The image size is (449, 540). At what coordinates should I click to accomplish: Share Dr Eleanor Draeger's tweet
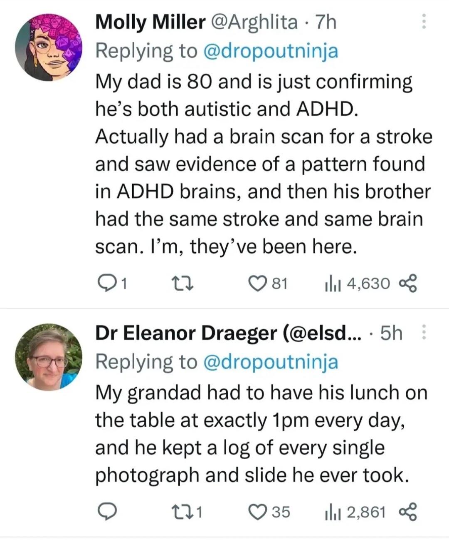click(x=406, y=512)
